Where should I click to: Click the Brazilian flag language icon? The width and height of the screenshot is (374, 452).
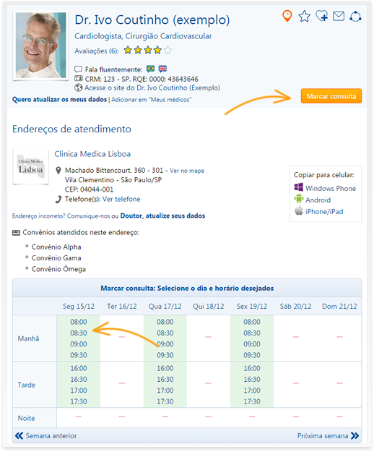(x=150, y=69)
